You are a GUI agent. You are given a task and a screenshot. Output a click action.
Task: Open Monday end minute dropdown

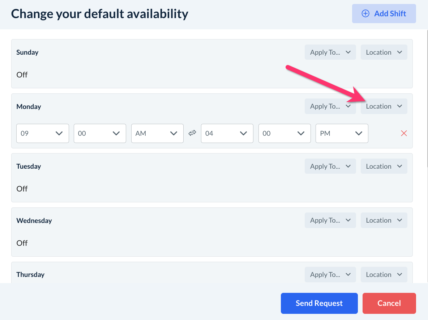[284, 133]
